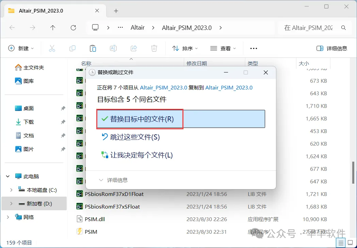This screenshot has height=248, width=357.
Task: Open 桌面 Desktop in sidebar
Action: tap(25, 108)
